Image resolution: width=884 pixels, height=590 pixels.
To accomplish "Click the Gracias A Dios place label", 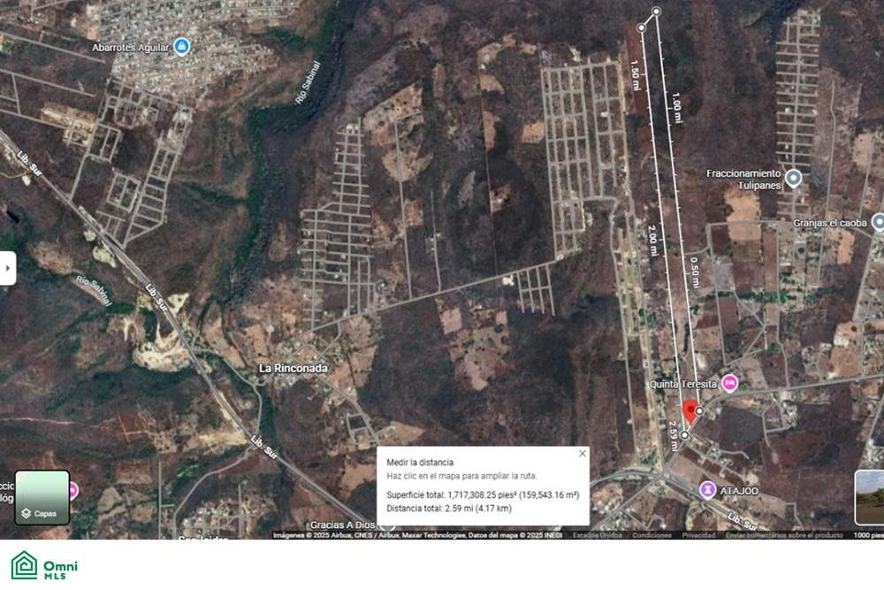I will (342, 525).
